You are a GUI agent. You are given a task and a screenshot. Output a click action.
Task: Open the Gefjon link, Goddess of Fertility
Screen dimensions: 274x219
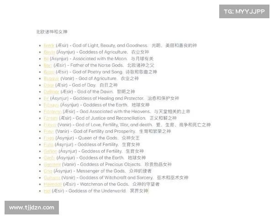51,151
